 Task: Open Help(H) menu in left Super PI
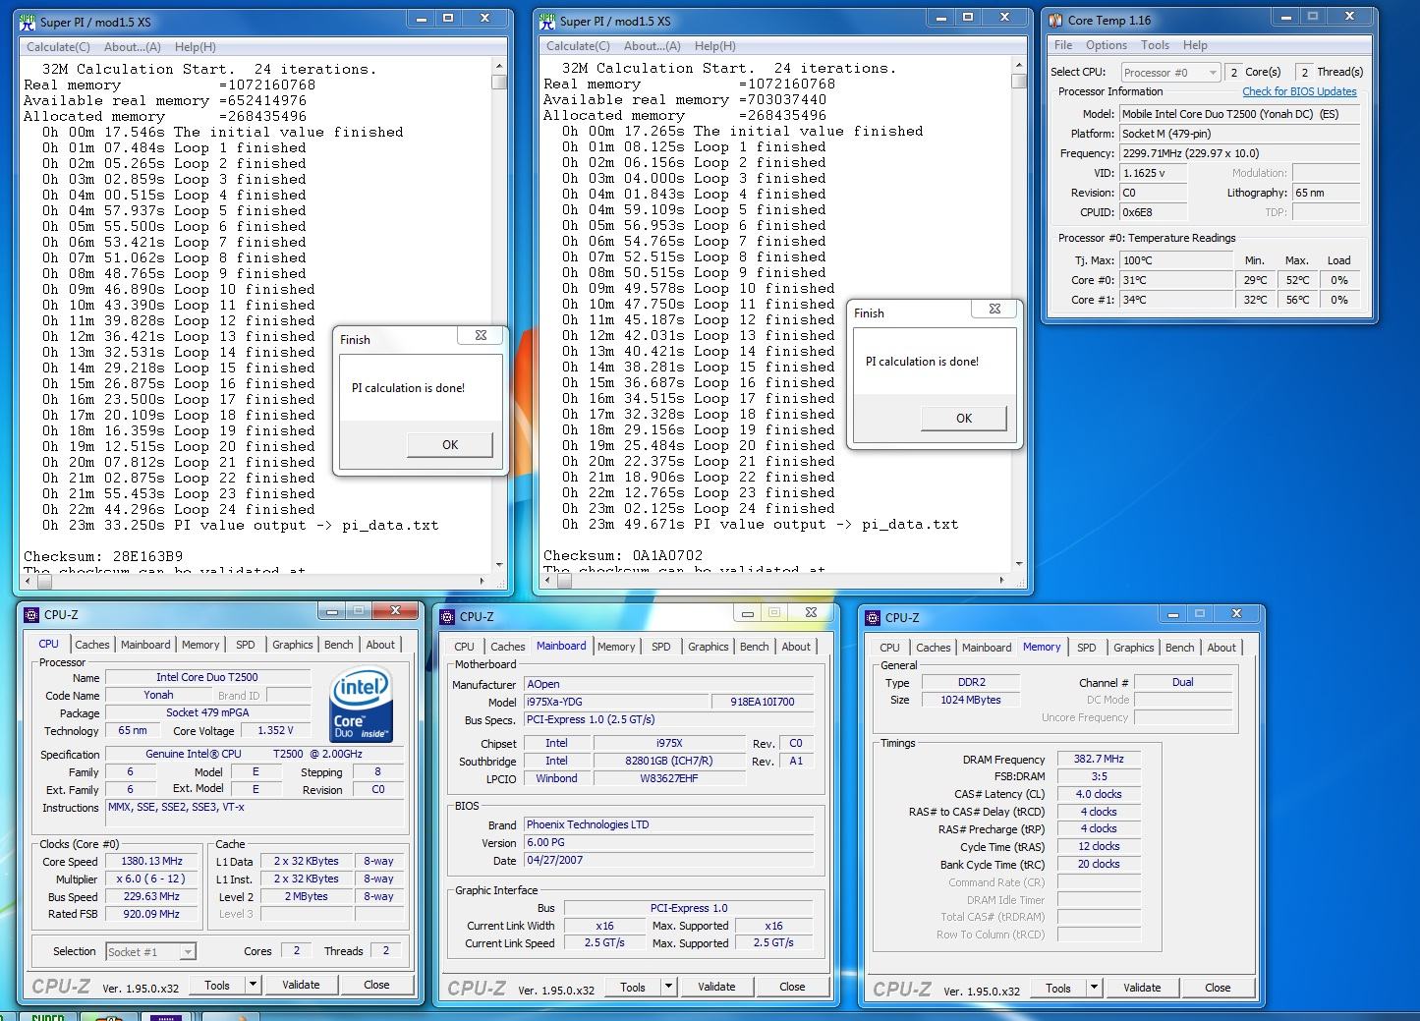[x=195, y=47]
